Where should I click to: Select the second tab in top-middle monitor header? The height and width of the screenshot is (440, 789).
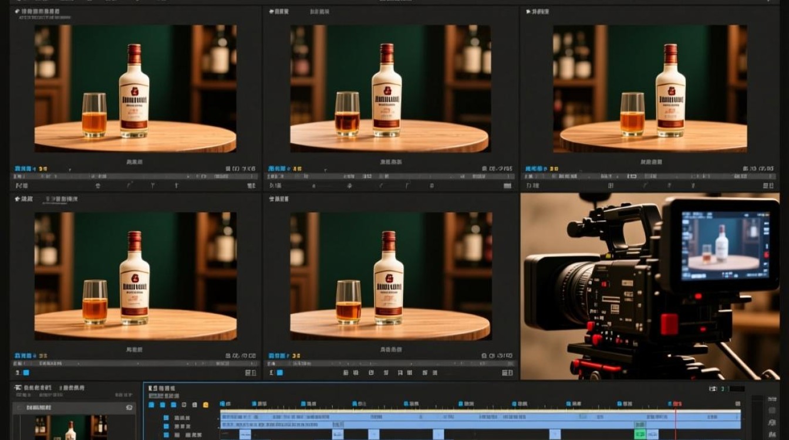(319, 11)
